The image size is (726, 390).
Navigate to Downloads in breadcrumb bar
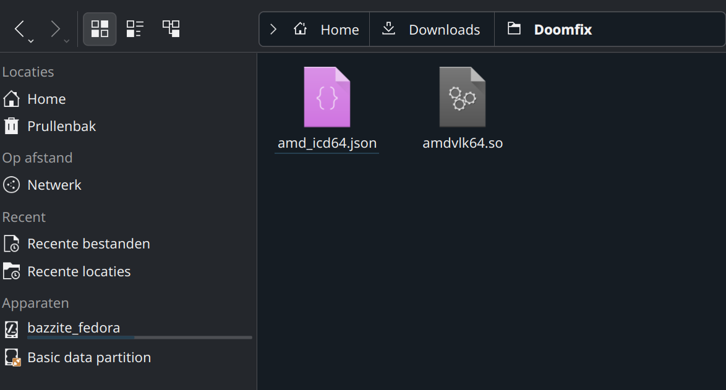432,30
